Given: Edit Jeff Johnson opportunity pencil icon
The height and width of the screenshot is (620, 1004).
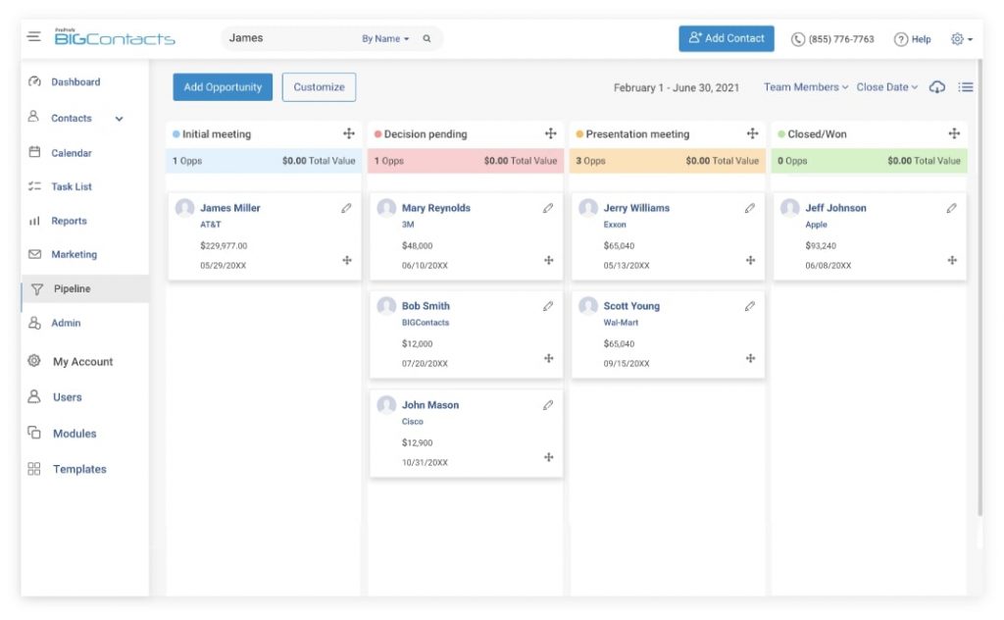Looking at the screenshot, I should click(951, 208).
